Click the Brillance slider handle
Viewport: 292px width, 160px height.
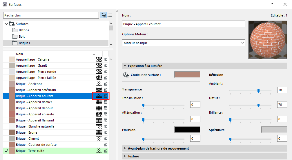pos(230,120)
